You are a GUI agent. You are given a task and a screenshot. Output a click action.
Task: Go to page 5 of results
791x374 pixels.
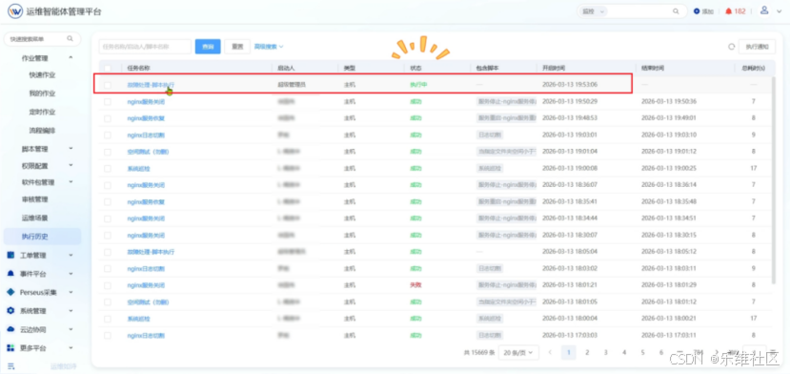coord(642,352)
